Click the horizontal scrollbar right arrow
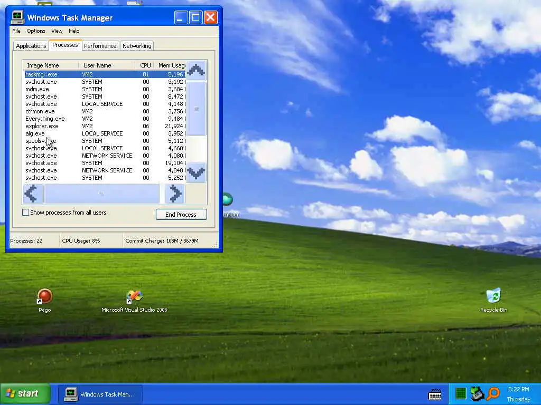 [x=175, y=194]
